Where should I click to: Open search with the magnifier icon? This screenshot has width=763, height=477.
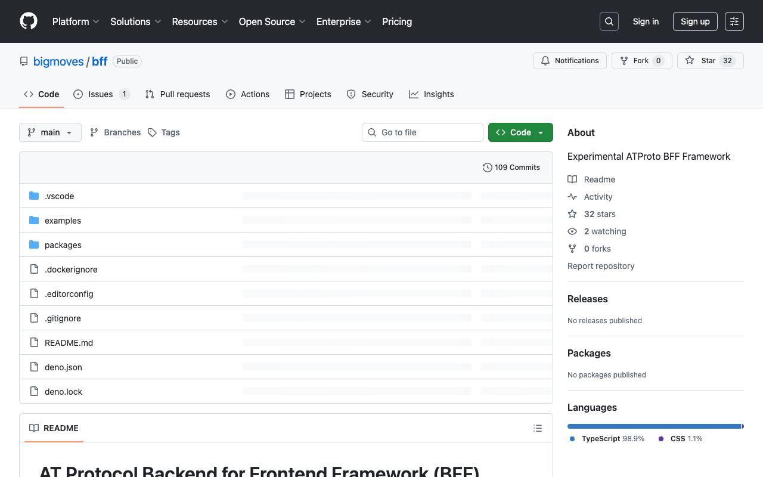pyautogui.click(x=609, y=21)
